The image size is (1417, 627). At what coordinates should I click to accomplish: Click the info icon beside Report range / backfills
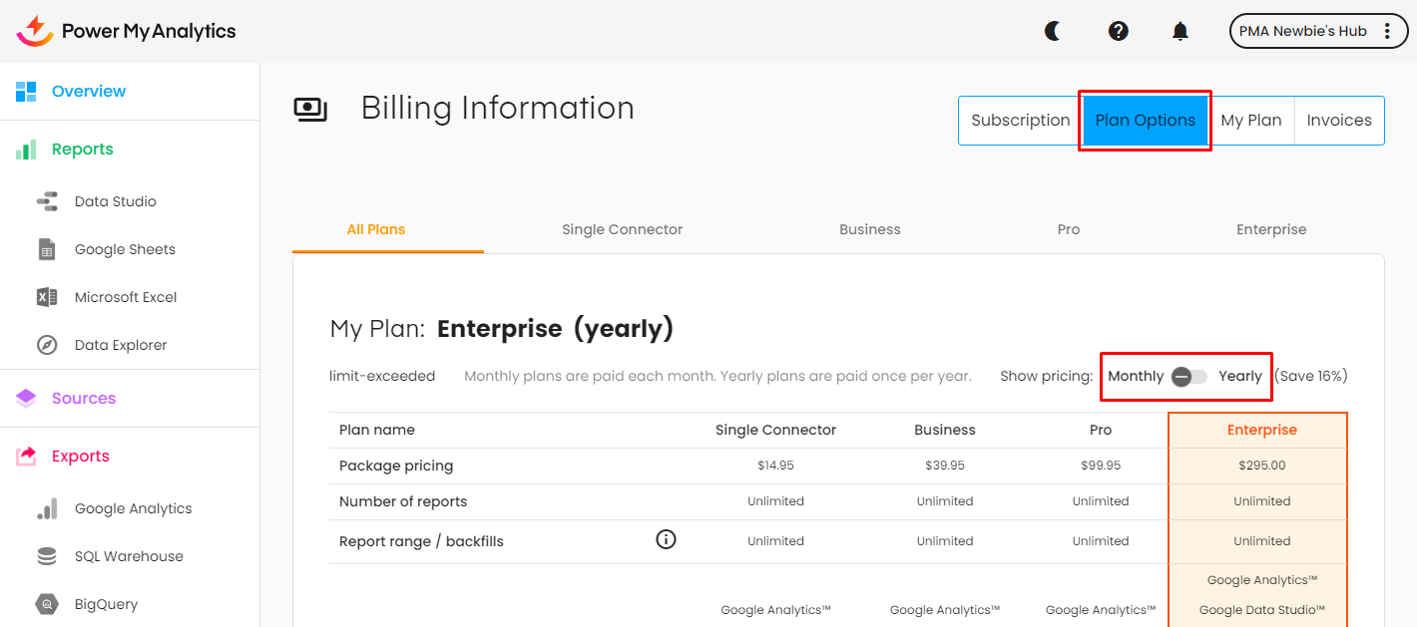666,540
